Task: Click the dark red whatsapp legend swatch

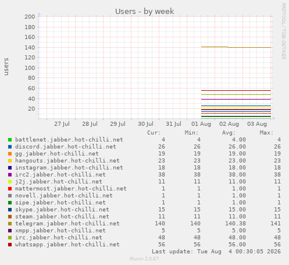Action: click(10, 245)
